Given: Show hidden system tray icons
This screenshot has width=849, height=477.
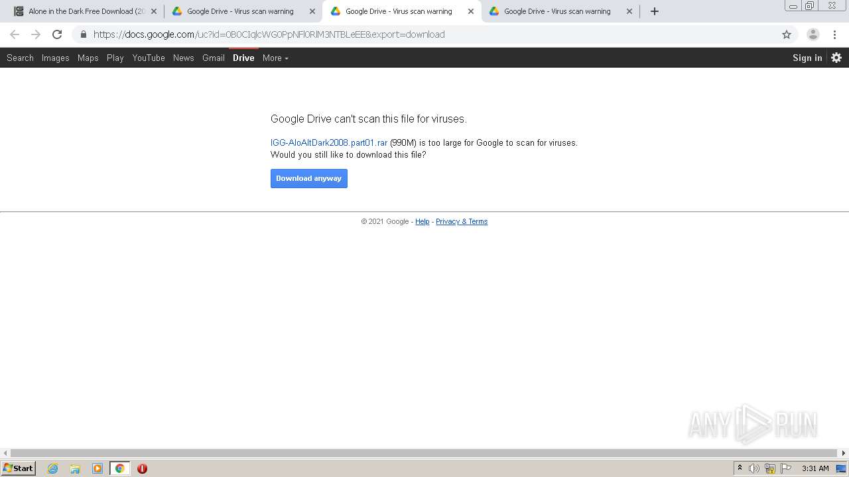Looking at the screenshot, I should (x=740, y=468).
